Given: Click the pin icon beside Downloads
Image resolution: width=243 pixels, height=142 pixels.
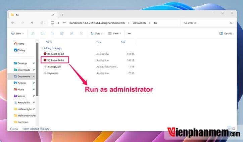Looking at the screenshot, I should (x=34, y=70).
